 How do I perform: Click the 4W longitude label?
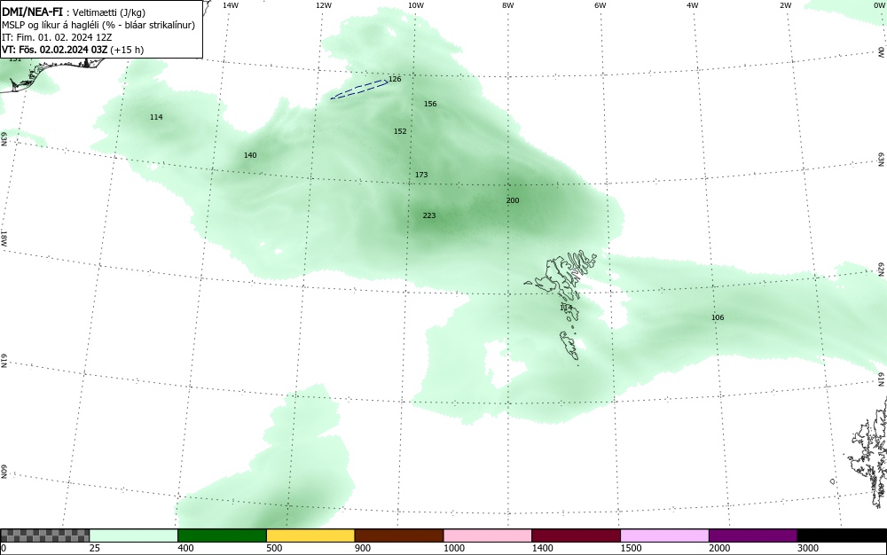coord(693,5)
